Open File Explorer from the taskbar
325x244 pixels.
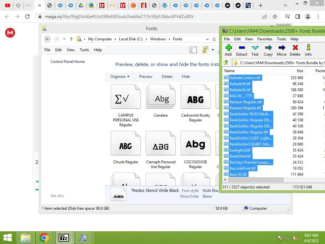[25, 238]
